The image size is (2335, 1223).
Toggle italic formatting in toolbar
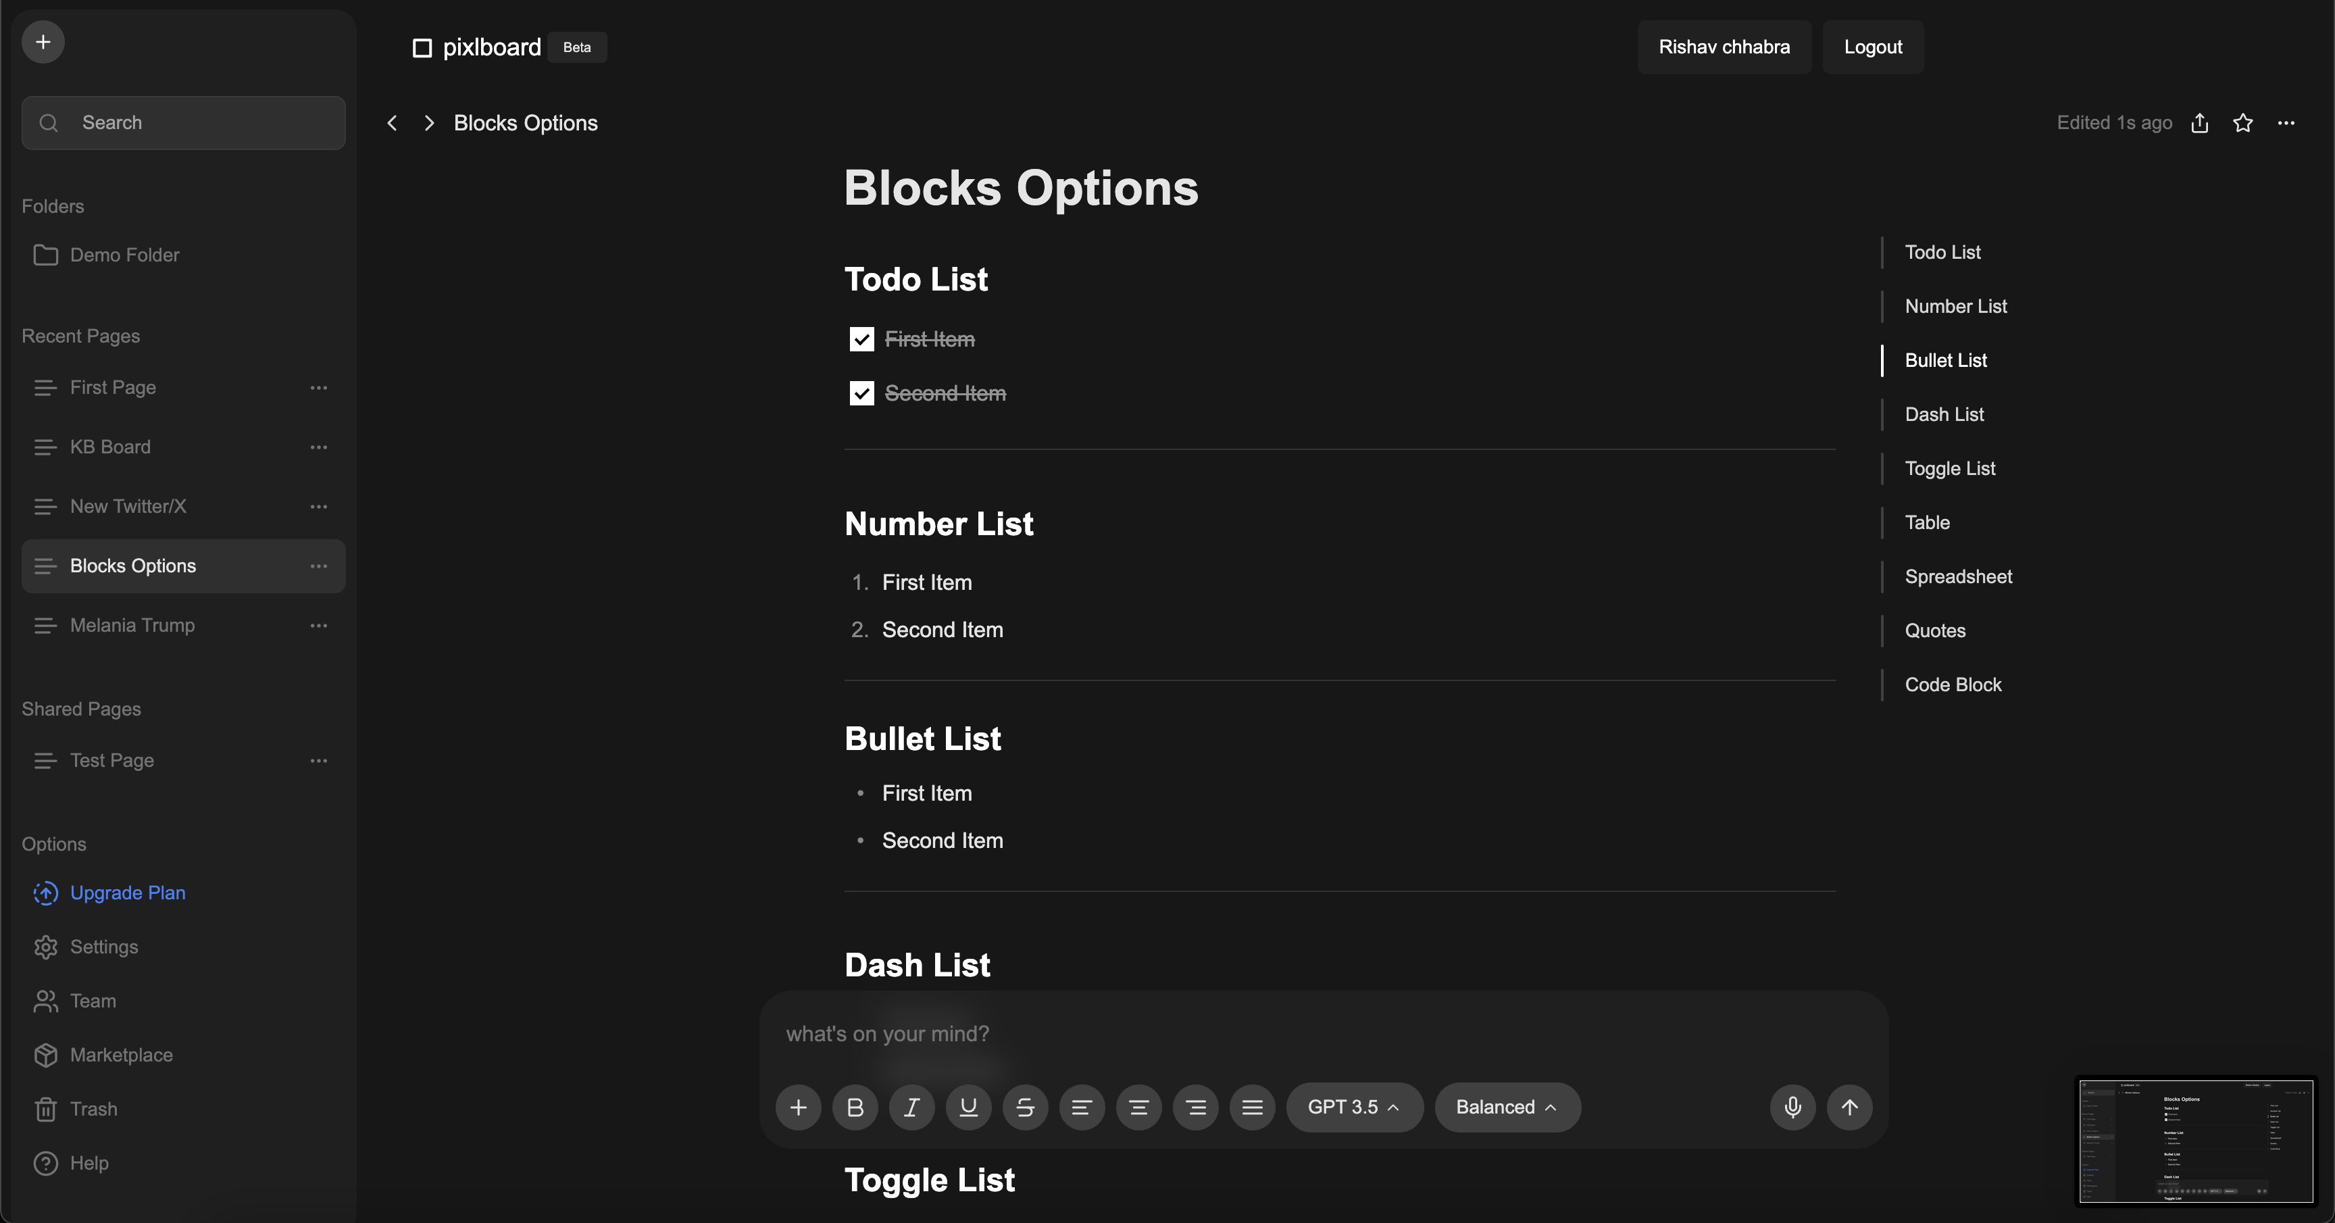[x=911, y=1107]
